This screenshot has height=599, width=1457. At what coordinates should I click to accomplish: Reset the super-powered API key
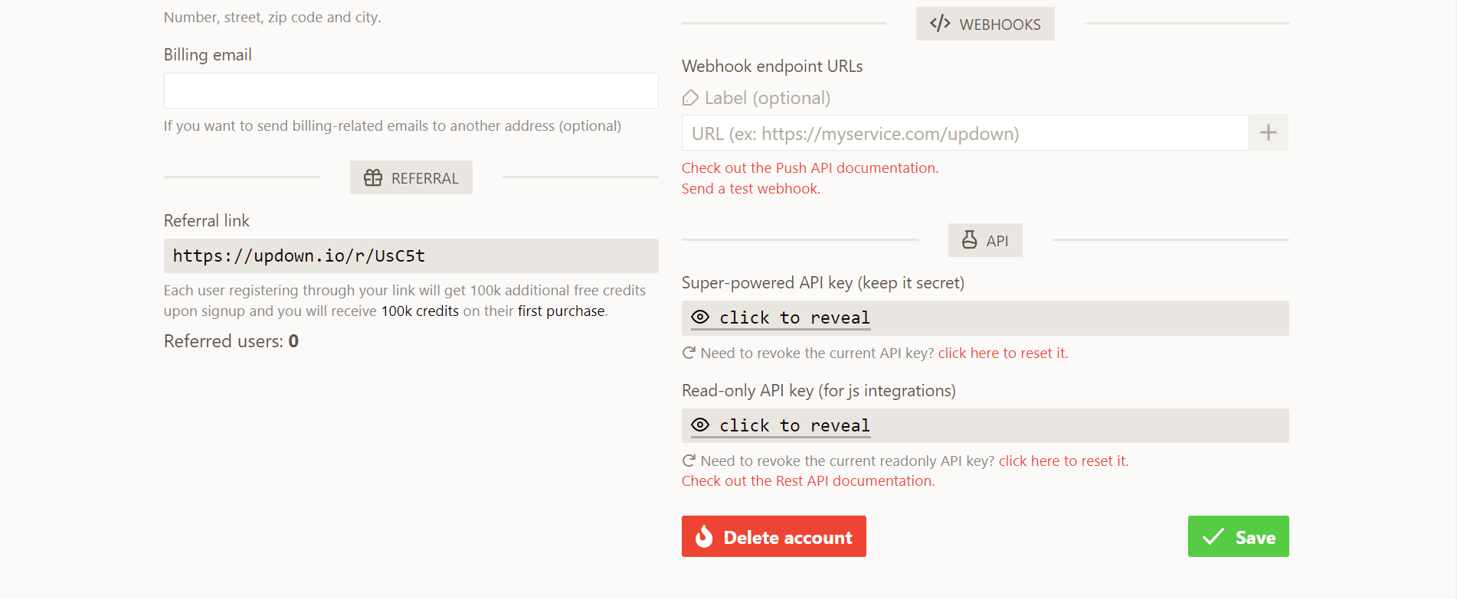click(x=1002, y=353)
